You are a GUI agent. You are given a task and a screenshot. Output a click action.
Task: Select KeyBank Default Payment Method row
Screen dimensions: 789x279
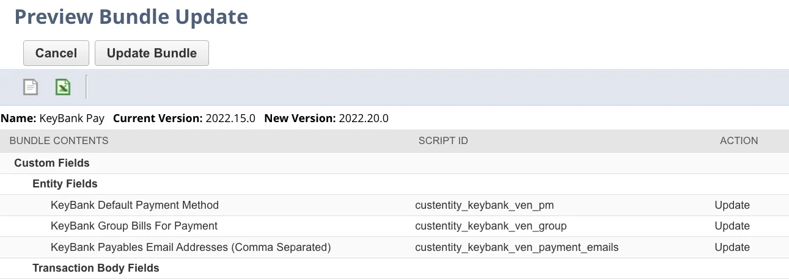tap(394, 205)
